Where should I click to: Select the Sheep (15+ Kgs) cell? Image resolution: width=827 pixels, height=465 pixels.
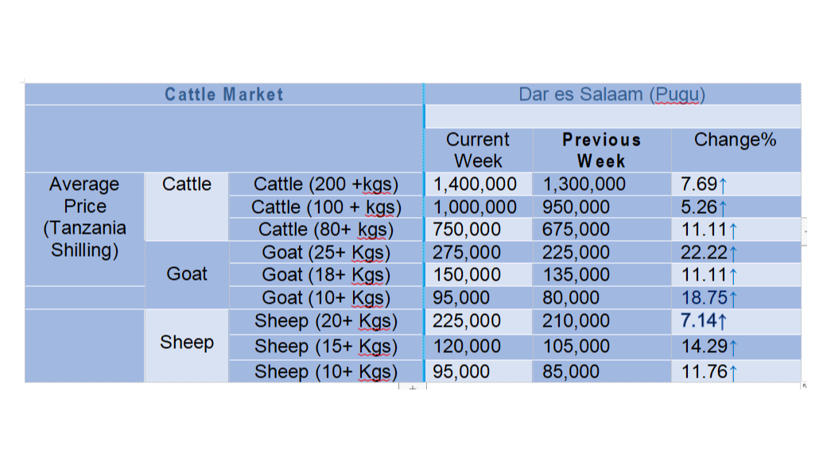[326, 347]
